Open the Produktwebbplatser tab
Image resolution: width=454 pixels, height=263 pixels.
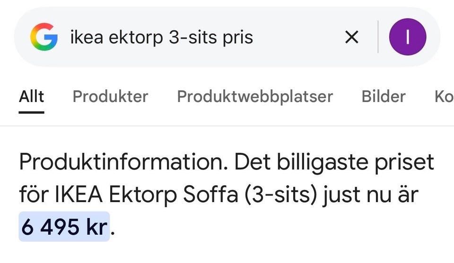coord(255,96)
